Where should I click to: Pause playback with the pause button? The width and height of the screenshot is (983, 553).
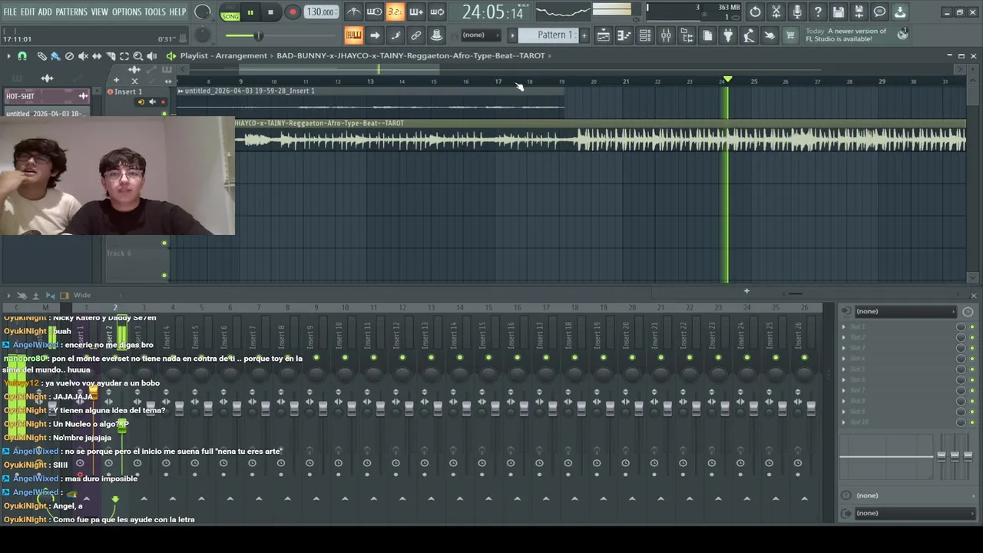[x=250, y=12]
